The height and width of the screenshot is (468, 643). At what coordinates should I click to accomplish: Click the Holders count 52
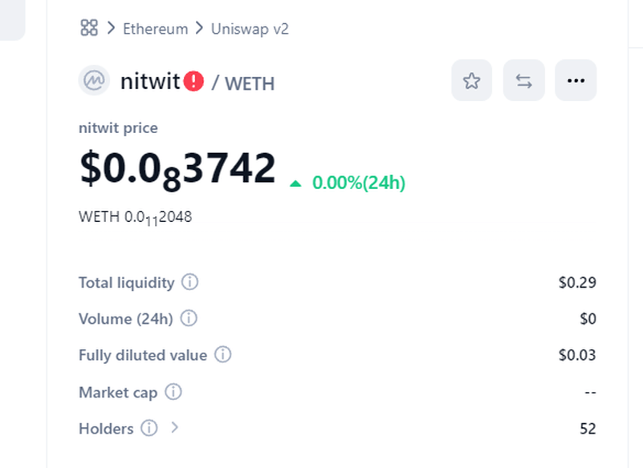(588, 428)
